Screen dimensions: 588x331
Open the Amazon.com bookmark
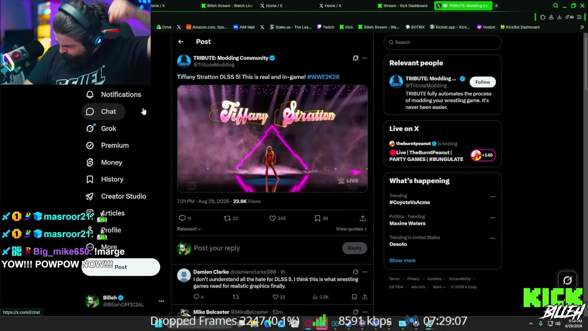tap(206, 27)
